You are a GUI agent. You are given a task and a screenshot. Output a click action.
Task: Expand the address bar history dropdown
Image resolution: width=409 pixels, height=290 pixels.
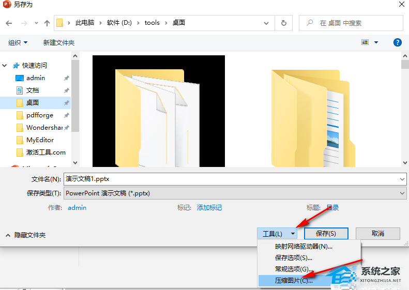266,23
